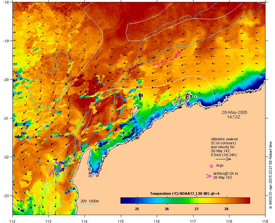275x223 pixels.
Task: Click the black velocity scale arrow in legend
Action: point(223,159)
